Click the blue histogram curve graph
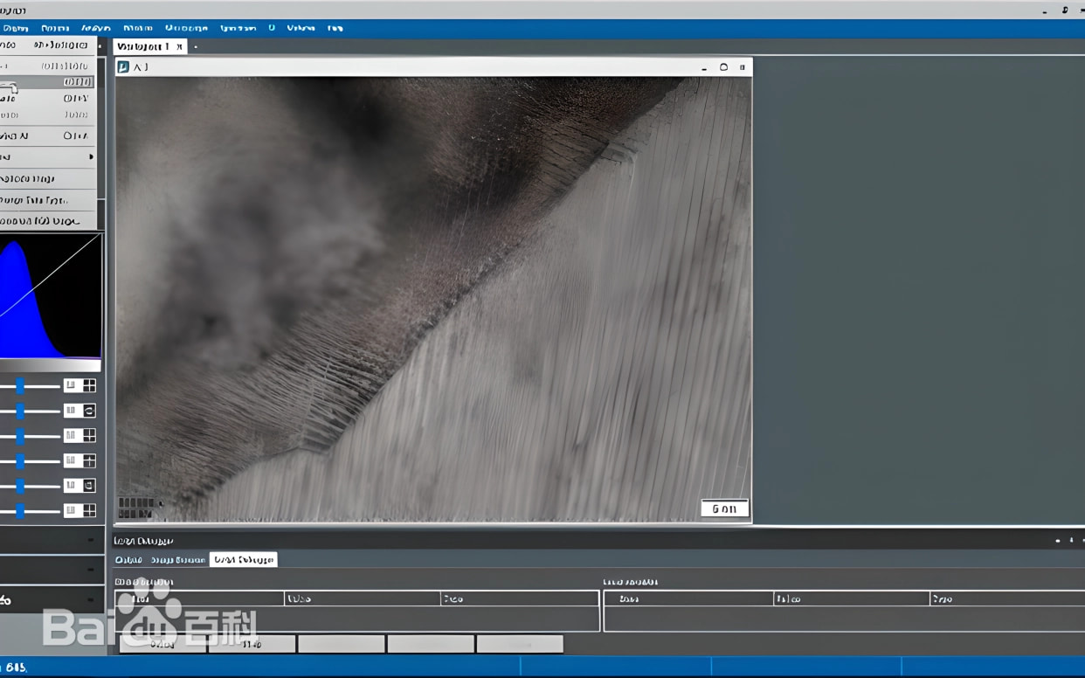 coord(50,297)
